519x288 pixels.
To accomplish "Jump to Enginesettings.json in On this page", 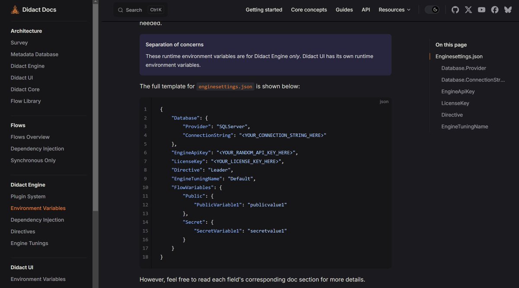I will pos(459,57).
